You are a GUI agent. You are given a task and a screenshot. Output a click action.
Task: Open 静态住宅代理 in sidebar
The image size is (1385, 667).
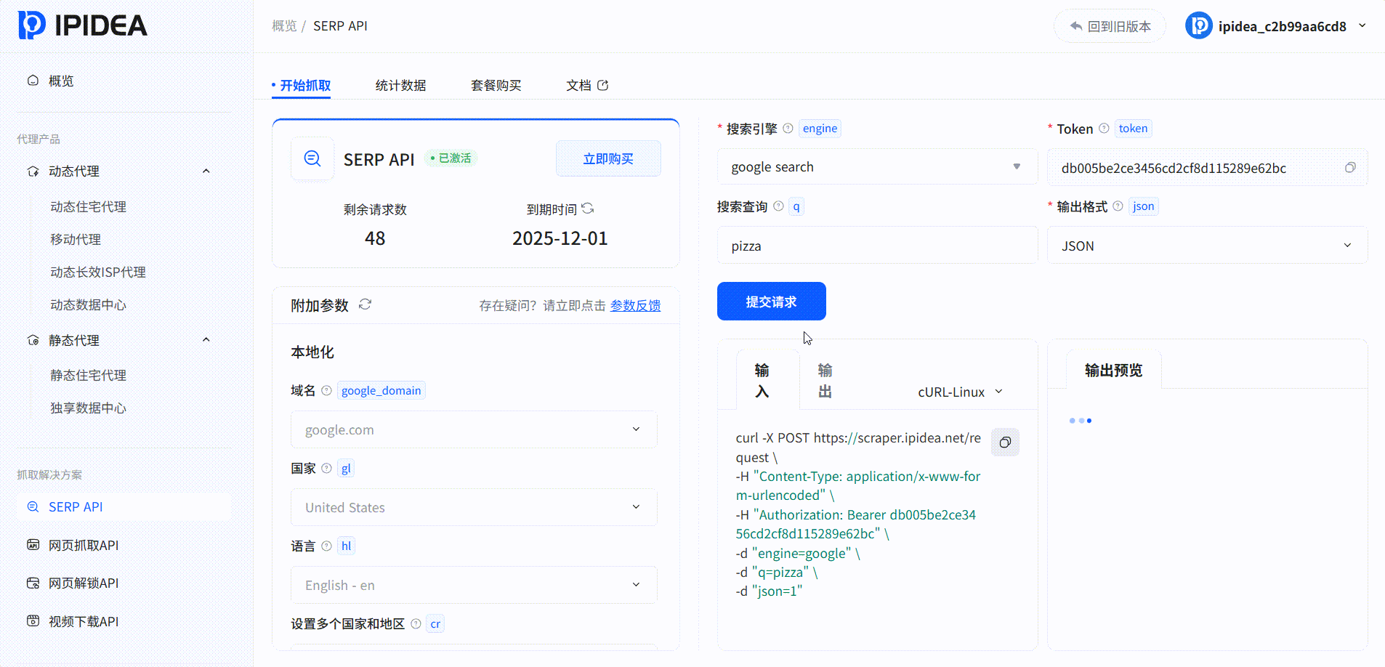coord(88,376)
